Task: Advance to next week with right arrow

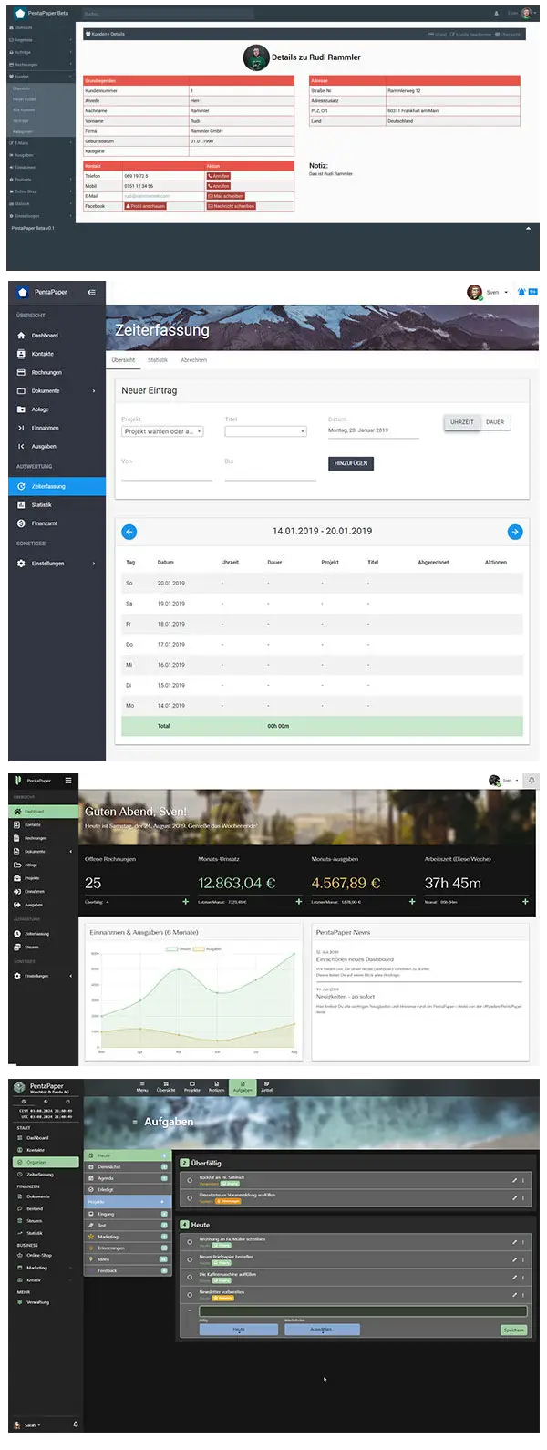Action: tap(515, 532)
